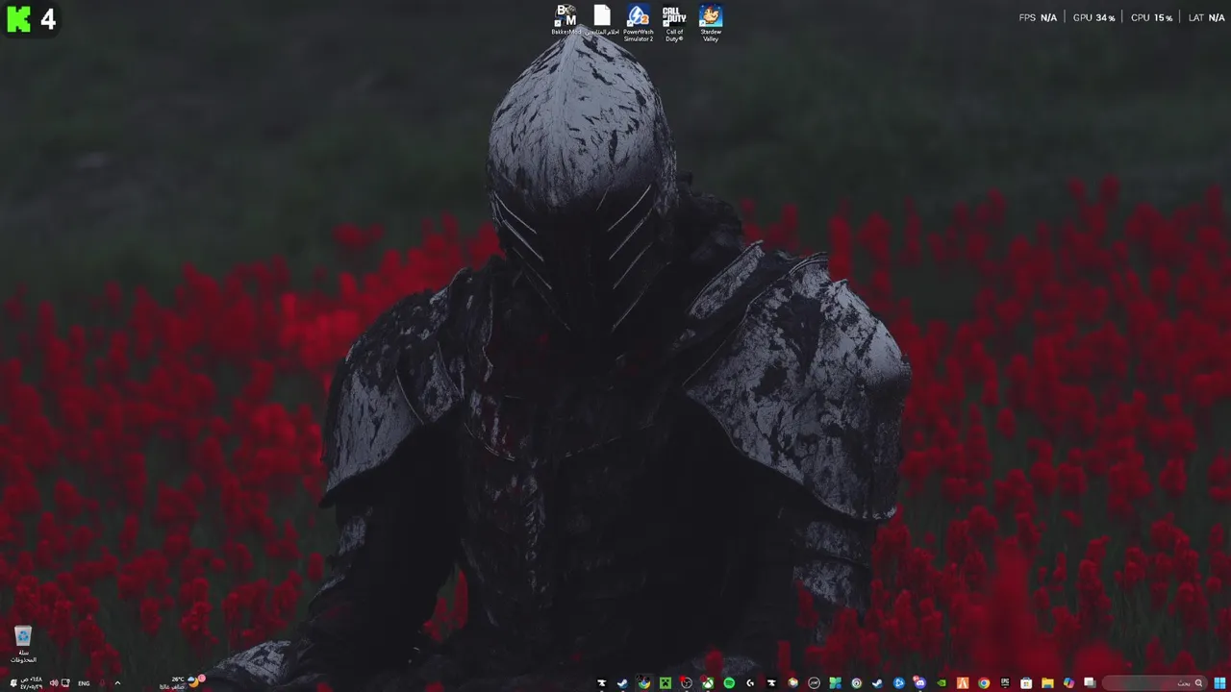This screenshot has height=692, width=1231.
Task: Launch Google Chrome from the taskbar
Action: [x=984, y=683]
